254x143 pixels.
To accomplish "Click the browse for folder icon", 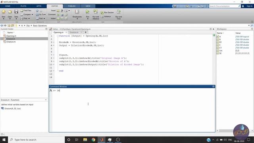I will [12, 25].
